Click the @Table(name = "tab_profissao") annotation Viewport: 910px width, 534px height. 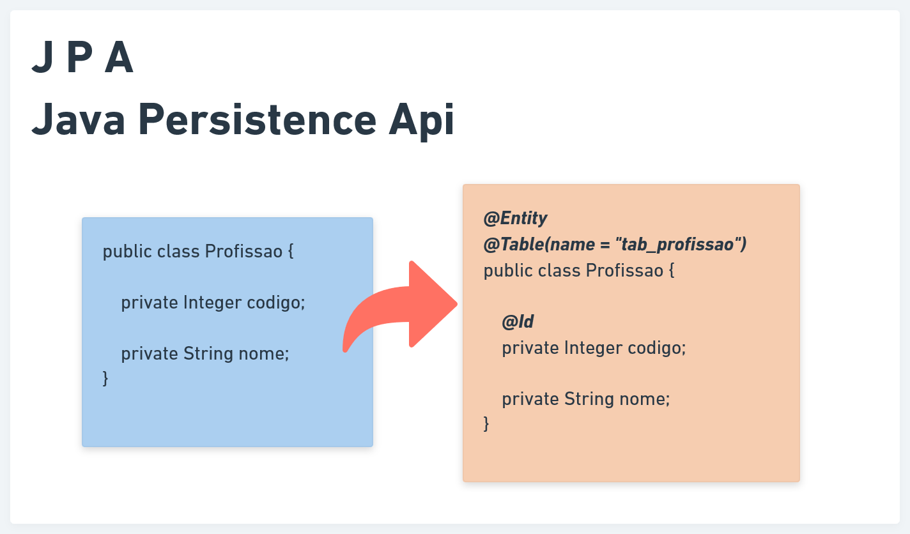tap(615, 244)
